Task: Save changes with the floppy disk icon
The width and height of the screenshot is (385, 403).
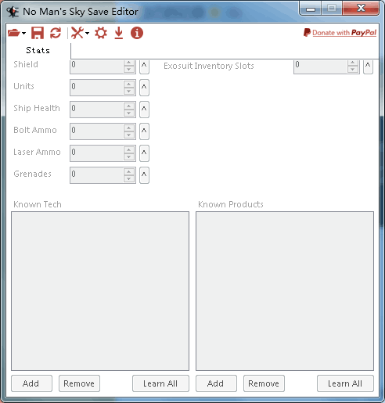Action: (38, 33)
